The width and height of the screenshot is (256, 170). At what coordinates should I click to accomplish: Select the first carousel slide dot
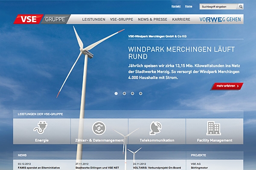[x=116, y=93]
